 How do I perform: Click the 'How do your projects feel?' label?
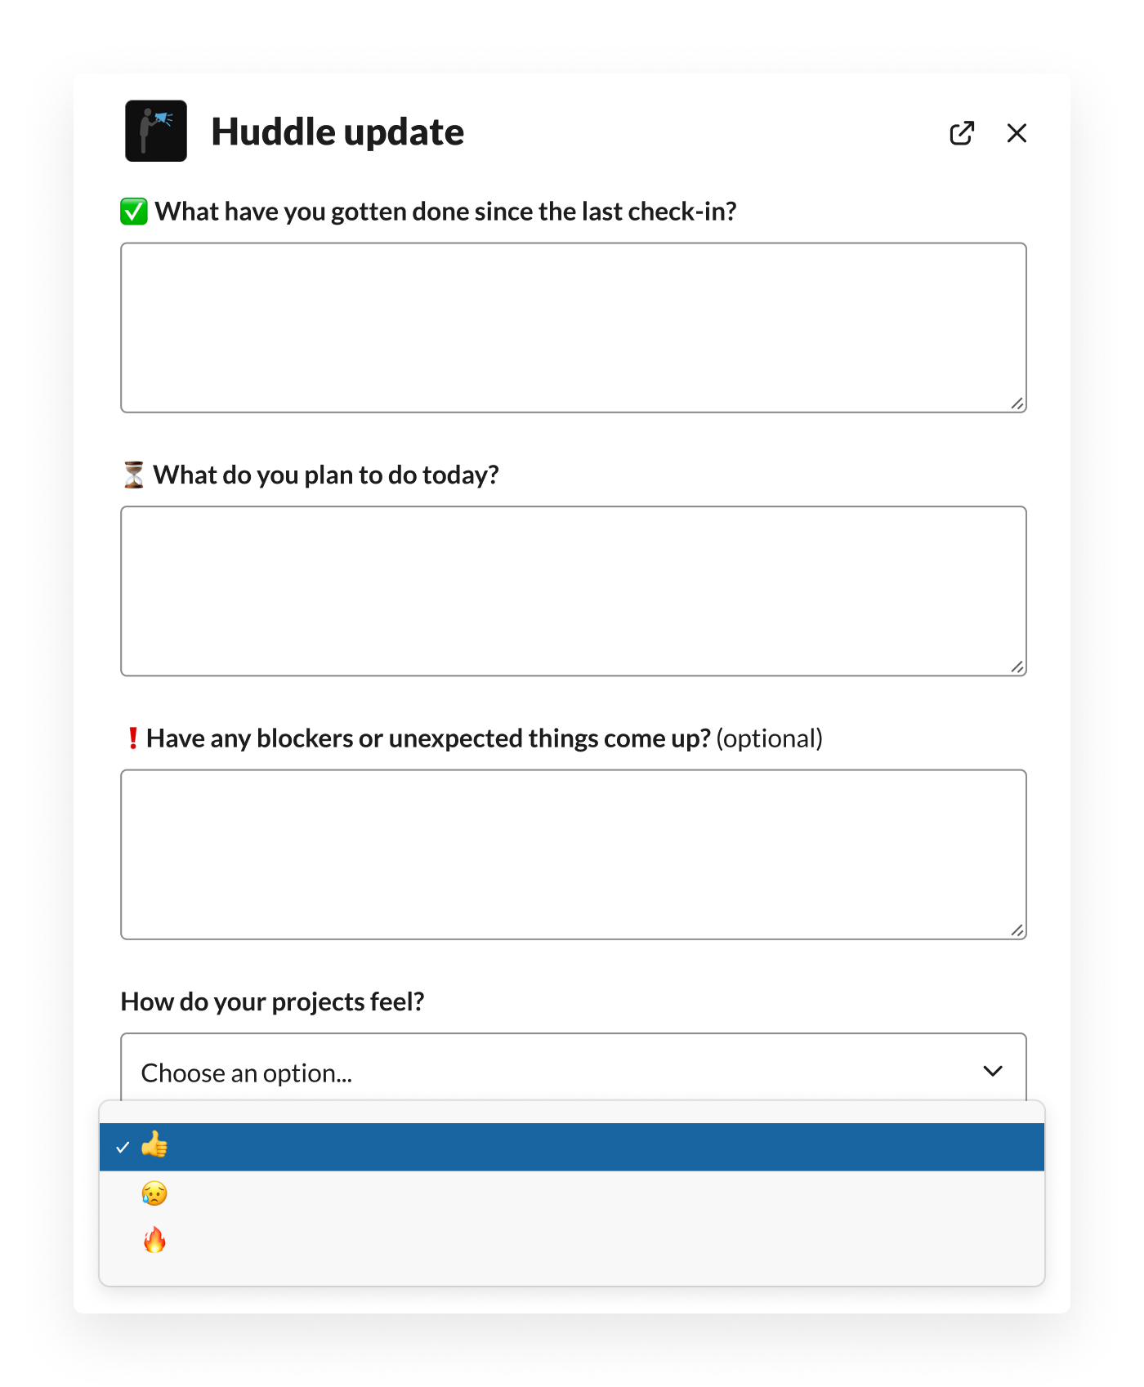[x=272, y=1001]
